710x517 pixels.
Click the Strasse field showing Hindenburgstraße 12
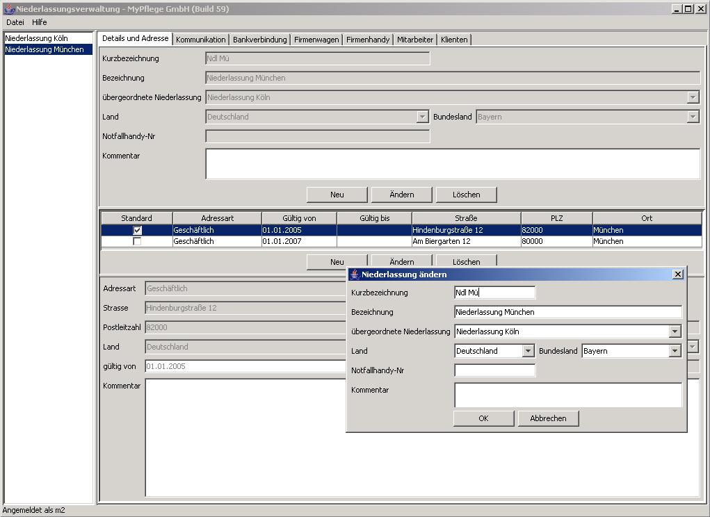point(246,308)
